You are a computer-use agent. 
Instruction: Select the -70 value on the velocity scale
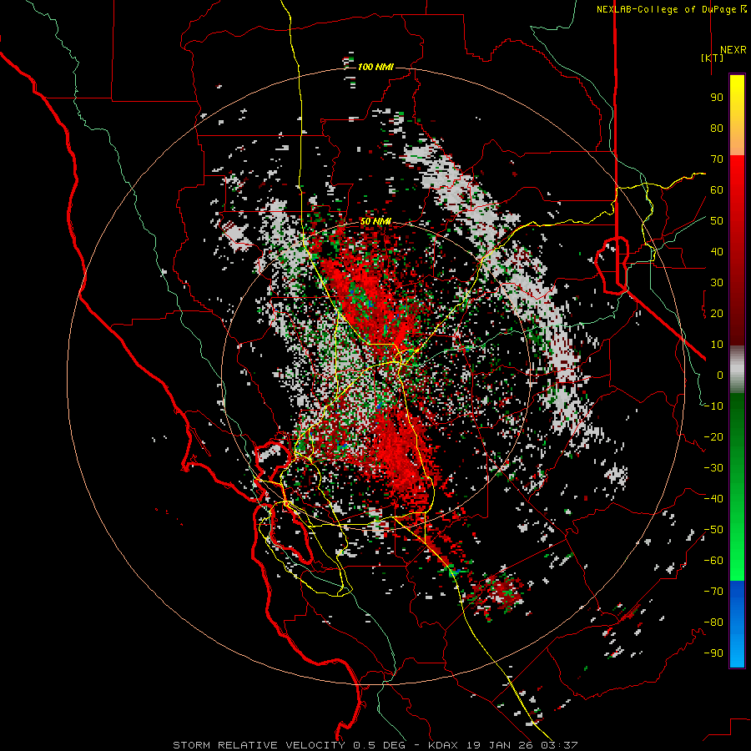713,592
